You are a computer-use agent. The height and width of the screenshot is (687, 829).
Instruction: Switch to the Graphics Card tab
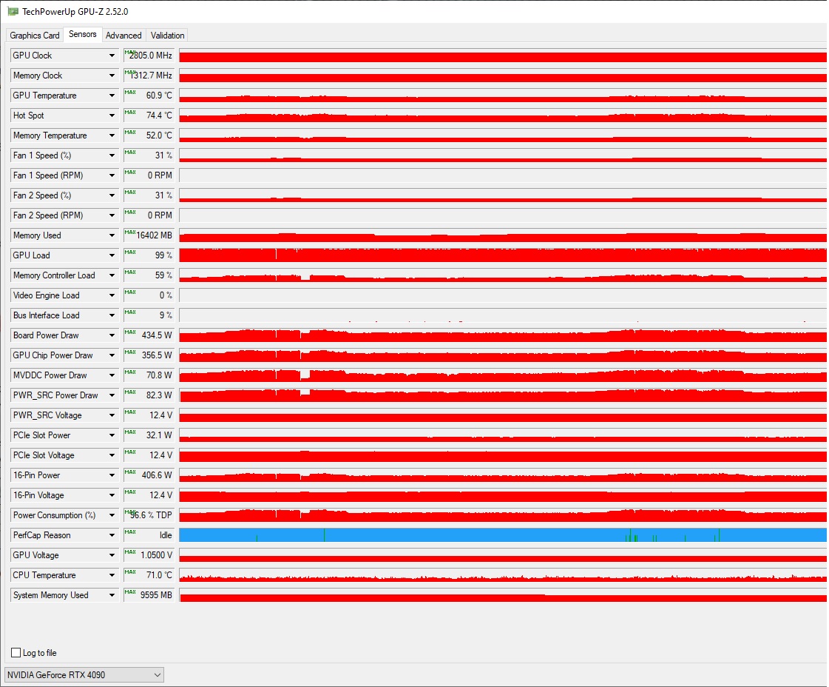pyautogui.click(x=35, y=36)
